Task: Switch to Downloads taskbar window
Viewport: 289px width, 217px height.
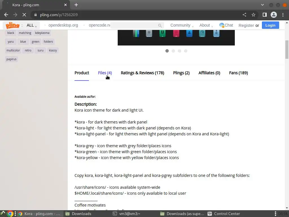Action: (79, 214)
